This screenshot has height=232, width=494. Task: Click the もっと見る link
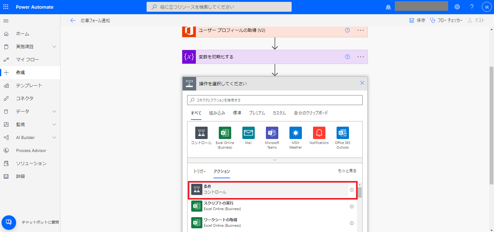(347, 171)
